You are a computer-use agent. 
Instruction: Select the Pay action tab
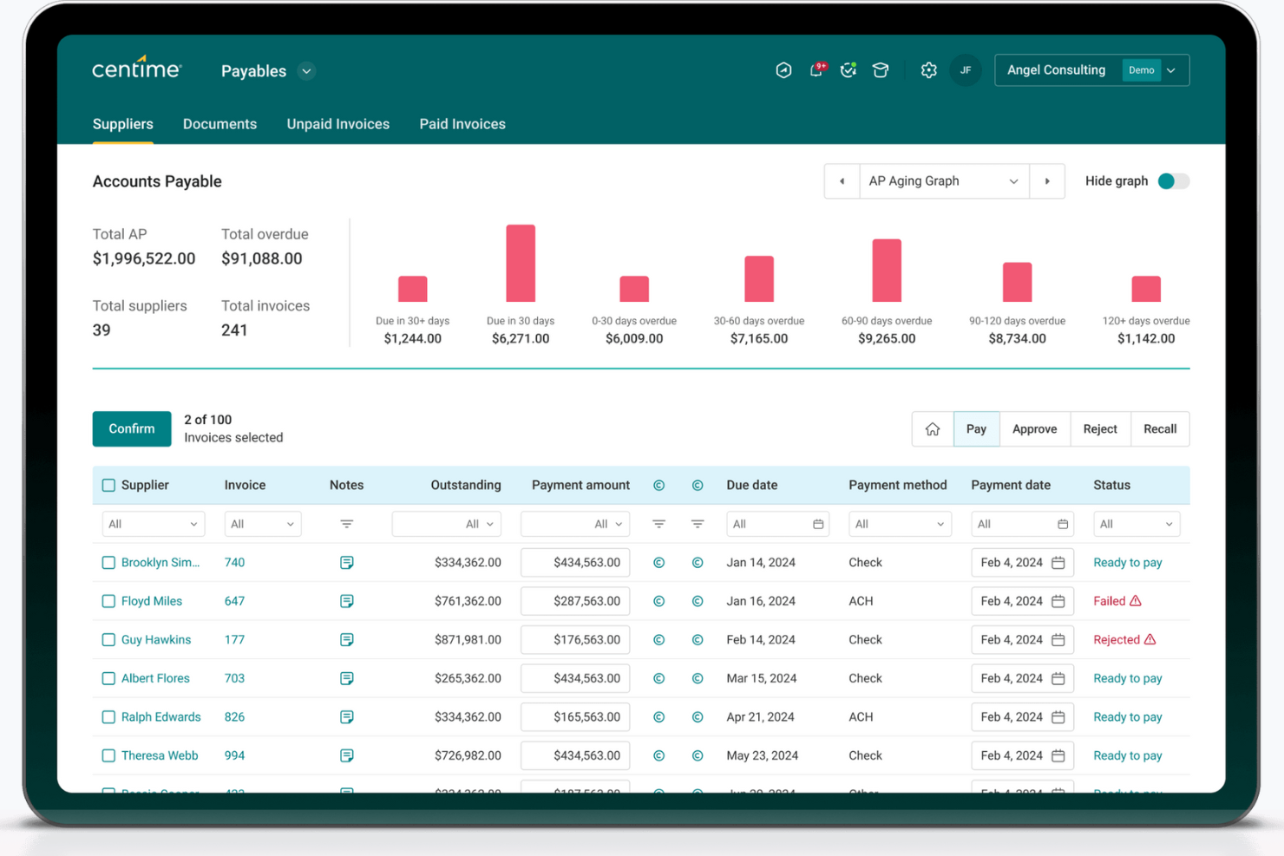pyautogui.click(x=977, y=429)
